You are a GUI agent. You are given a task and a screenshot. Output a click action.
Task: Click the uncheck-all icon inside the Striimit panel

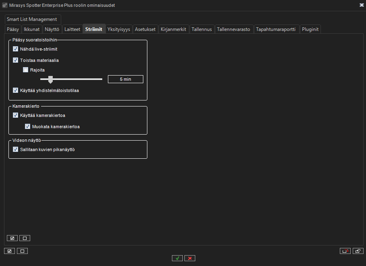25,238
